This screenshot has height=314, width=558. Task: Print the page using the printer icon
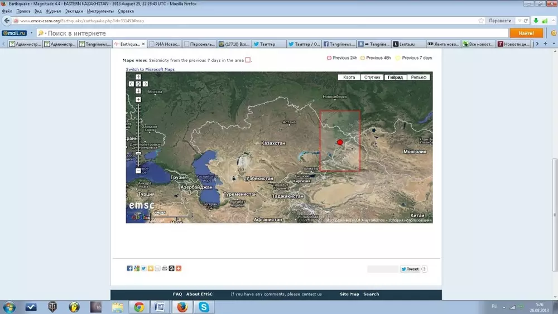[x=164, y=268]
